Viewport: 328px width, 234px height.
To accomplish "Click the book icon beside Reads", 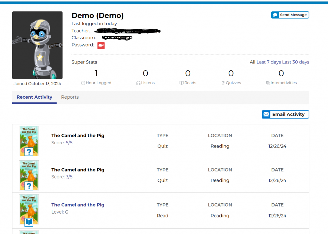I will tap(182, 83).
